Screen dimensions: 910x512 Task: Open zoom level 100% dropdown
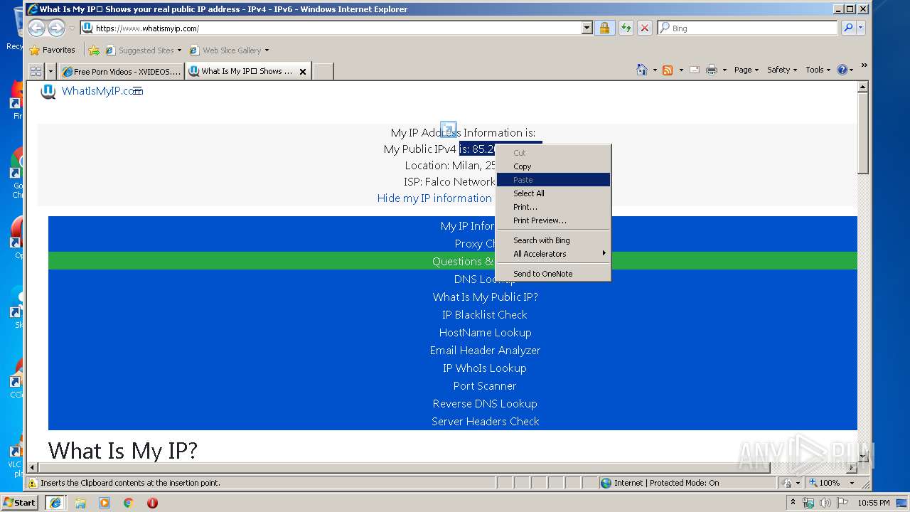(852, 483)
